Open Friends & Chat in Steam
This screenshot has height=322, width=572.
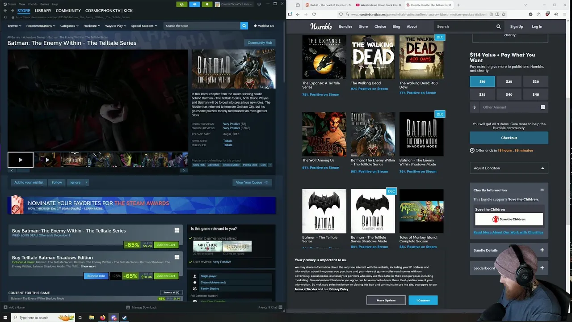point(270,307)
